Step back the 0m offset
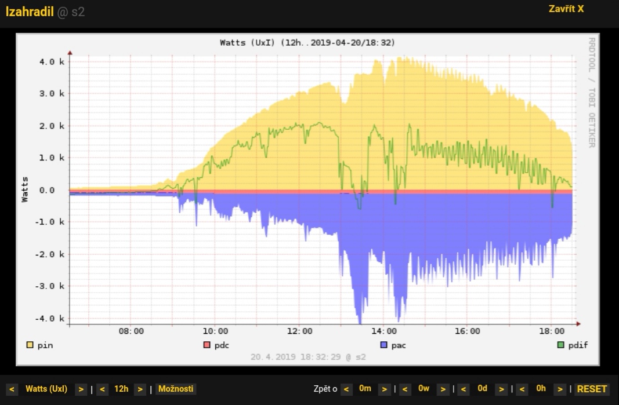Image resolution: width=619 pixels, height=405 pixels. [346, 389]
